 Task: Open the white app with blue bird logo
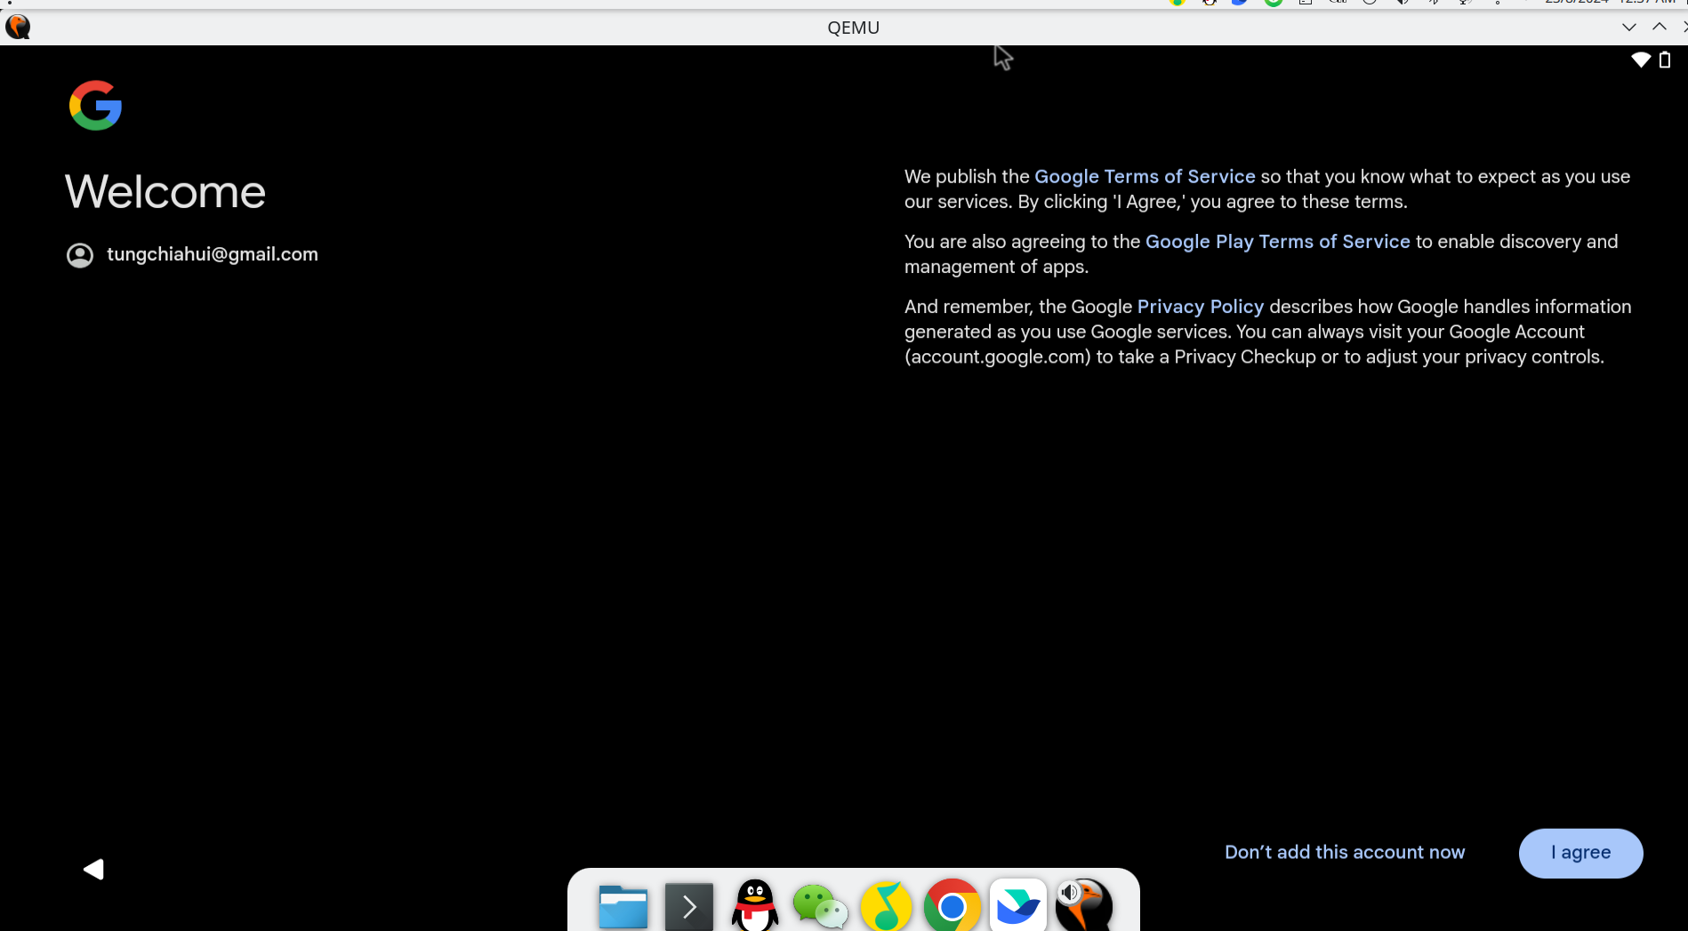(1017, 905)
